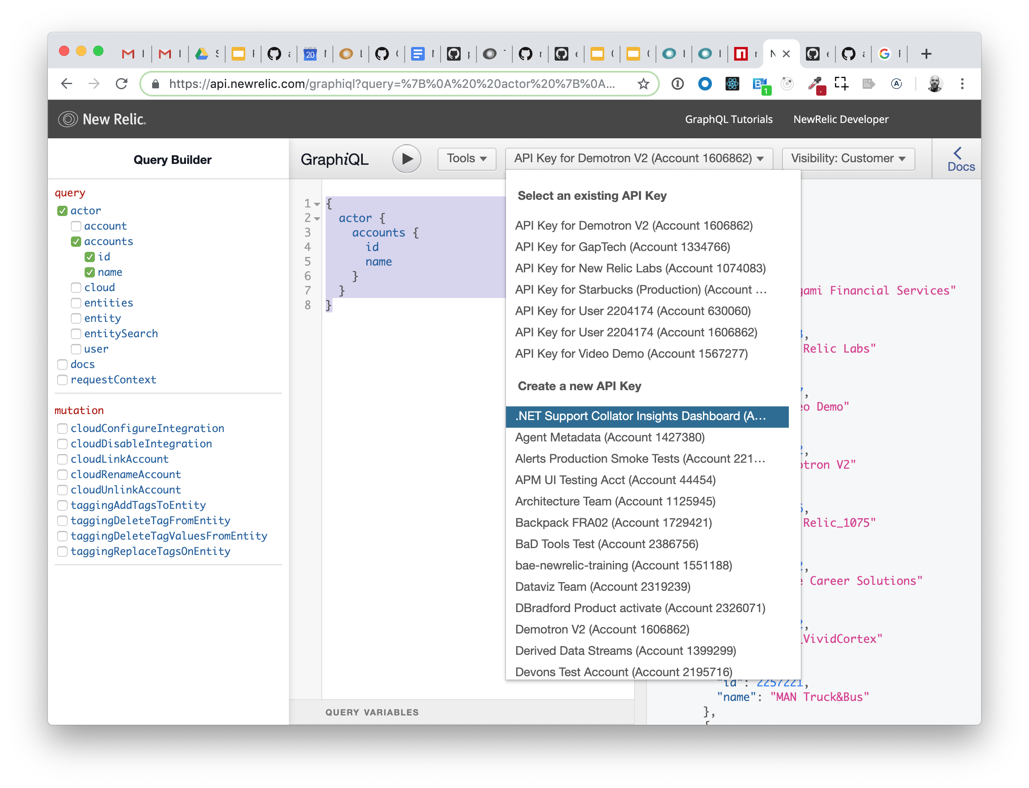Bookmark page with the star icon
The width and height of the screenshot is (1029, 788).
pyautogui.click(x=643, y=84)
